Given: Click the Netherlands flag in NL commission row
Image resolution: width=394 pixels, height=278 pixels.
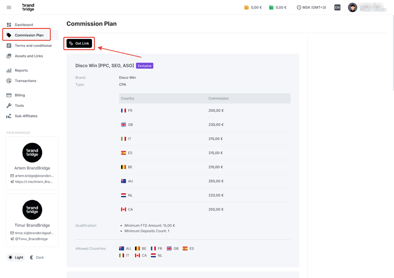Looking at the screenshot, I should click(124, 195).
